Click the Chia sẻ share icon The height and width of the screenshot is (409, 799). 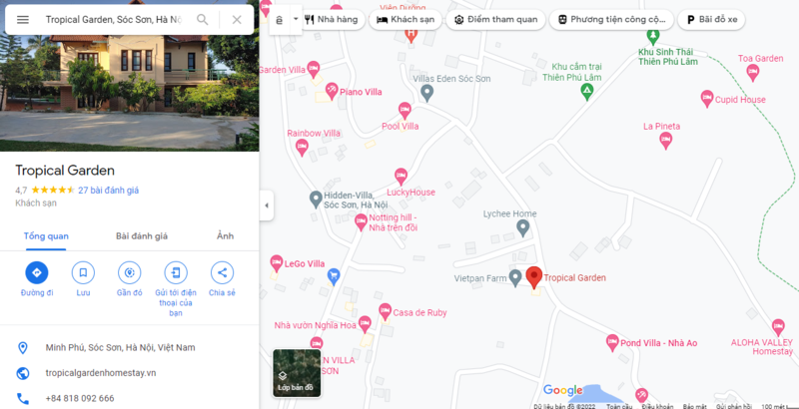point(222,272)
